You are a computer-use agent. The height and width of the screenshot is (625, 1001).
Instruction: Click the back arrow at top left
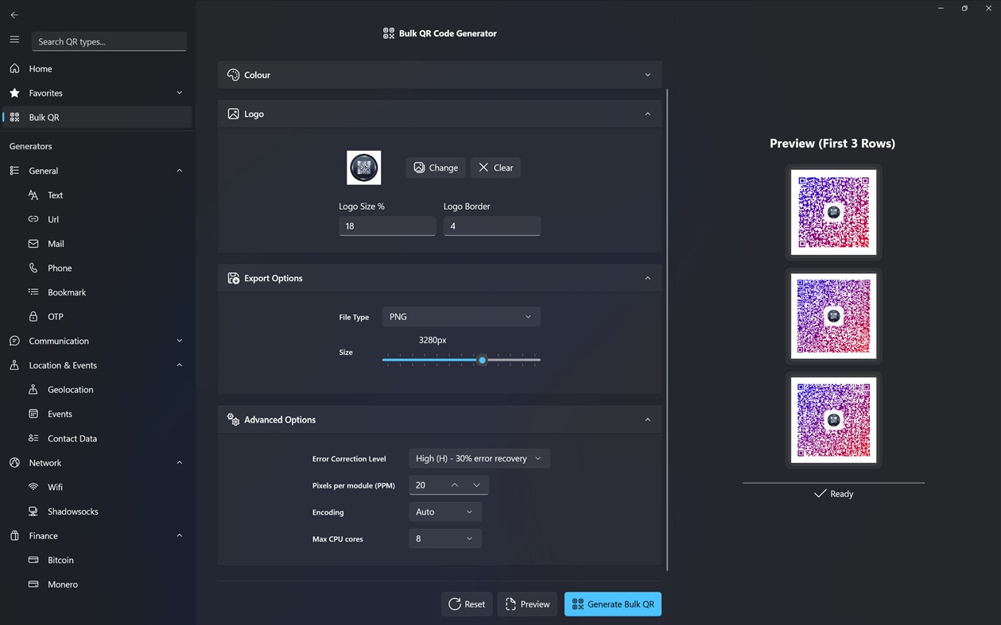14,14
